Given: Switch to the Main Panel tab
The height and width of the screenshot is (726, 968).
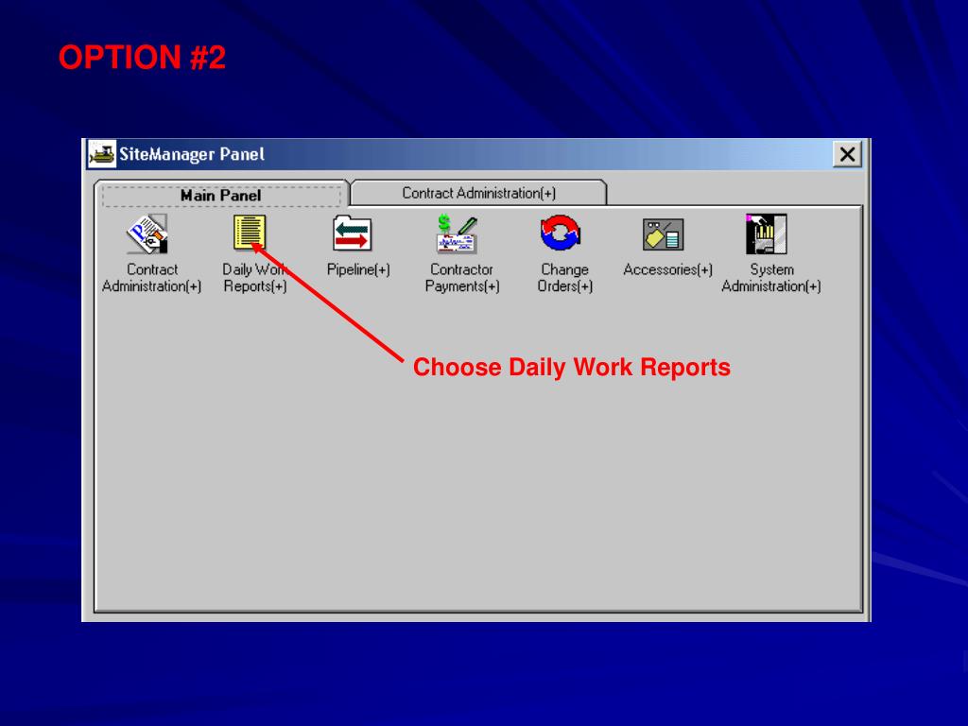Looking at the screenshot, I should [221, 195].
